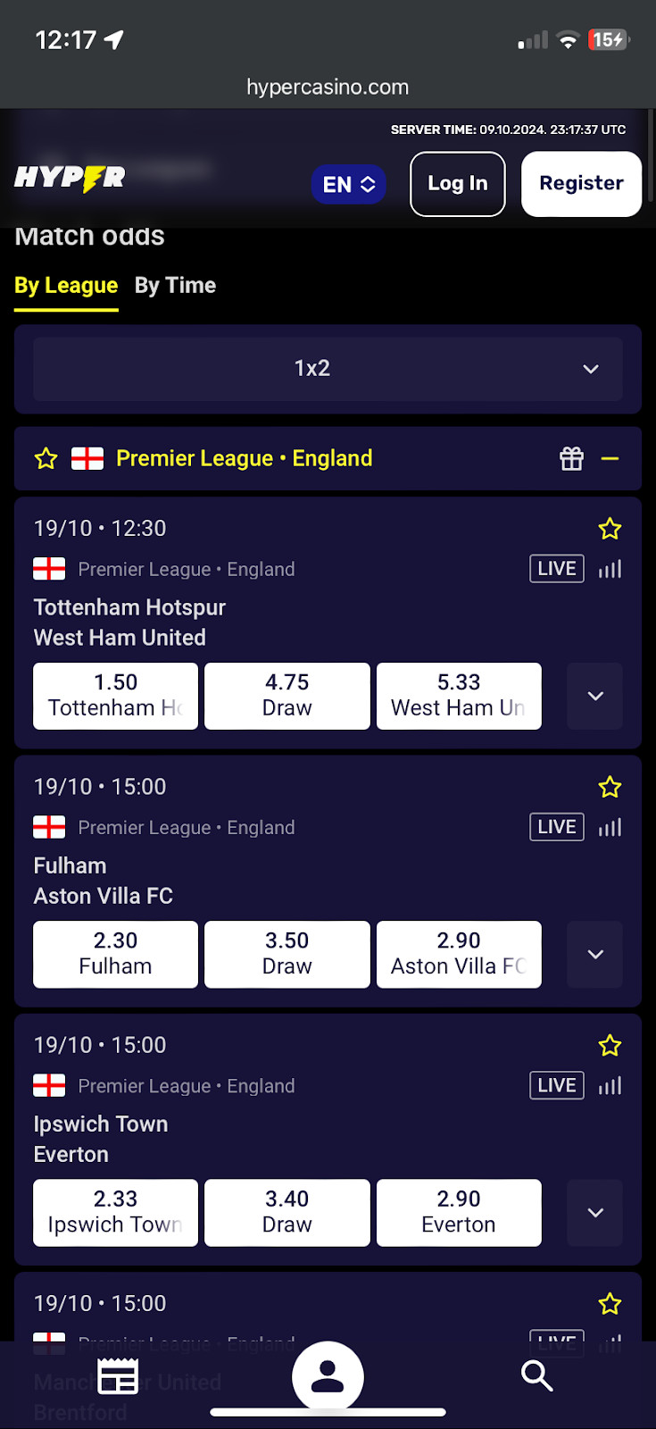Expand more markets for Ipswich vs Everton
Image resolution: width=656 pixels, height=1429 pixels.
coord(595,1213)
